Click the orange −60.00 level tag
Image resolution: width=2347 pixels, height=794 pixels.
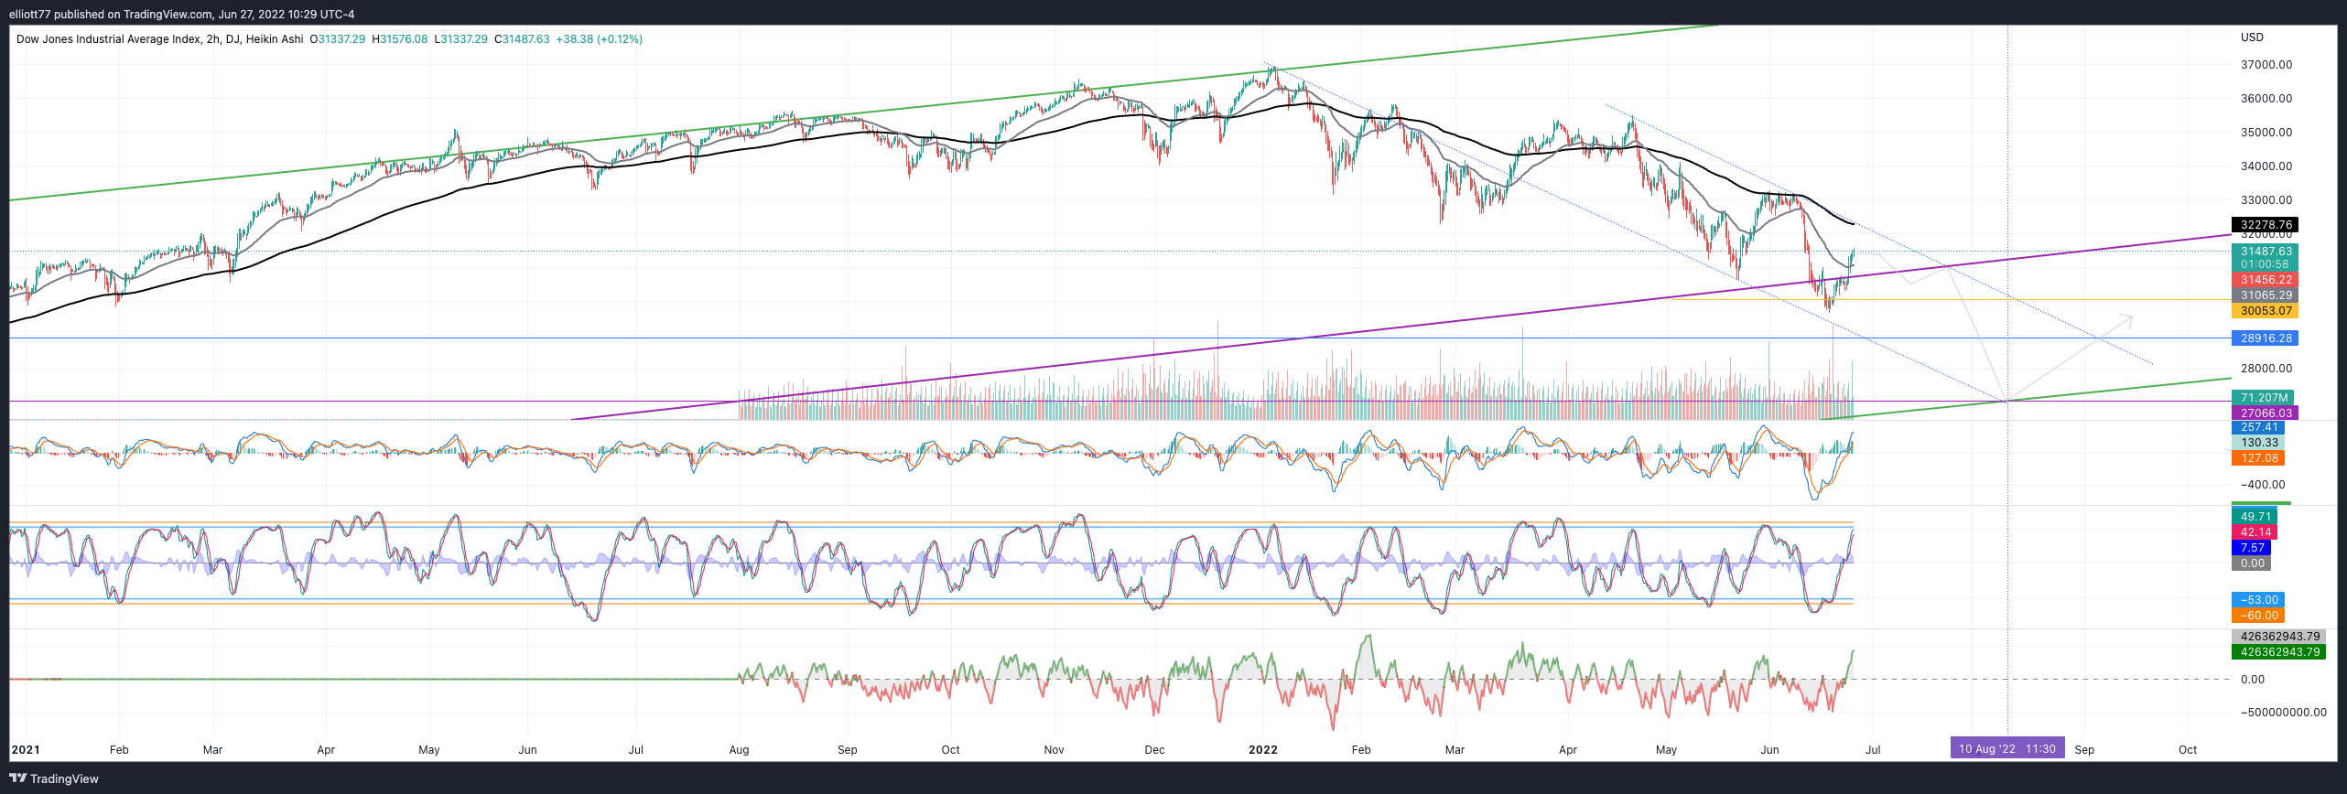pyautogui.click(x=2258, y=616)
